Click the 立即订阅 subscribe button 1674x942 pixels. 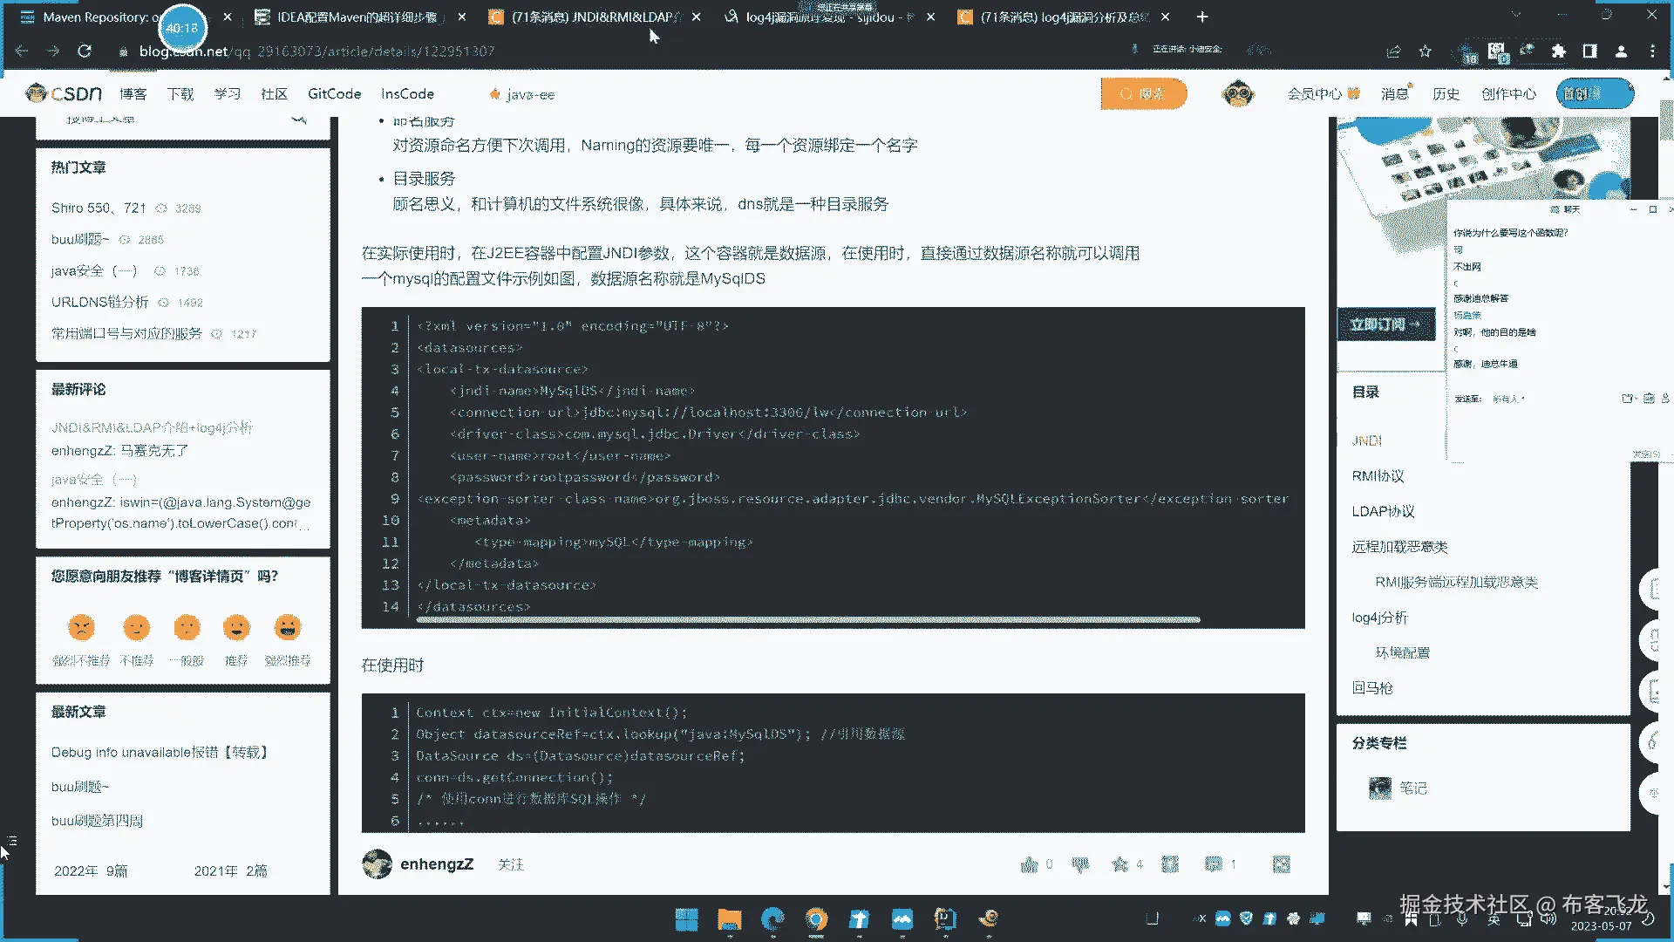point(1385,324)
